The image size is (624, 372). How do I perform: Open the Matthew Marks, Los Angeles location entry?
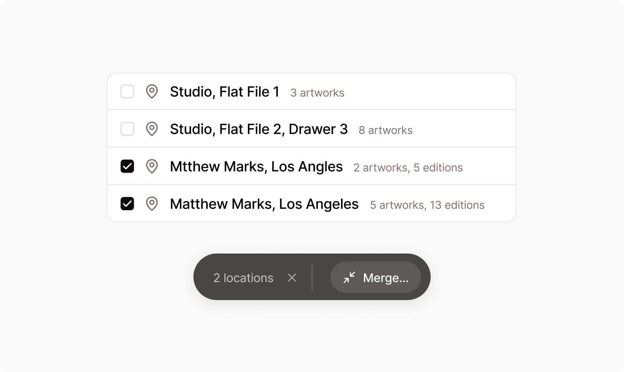pyautogui.click(x=264, y=204)
